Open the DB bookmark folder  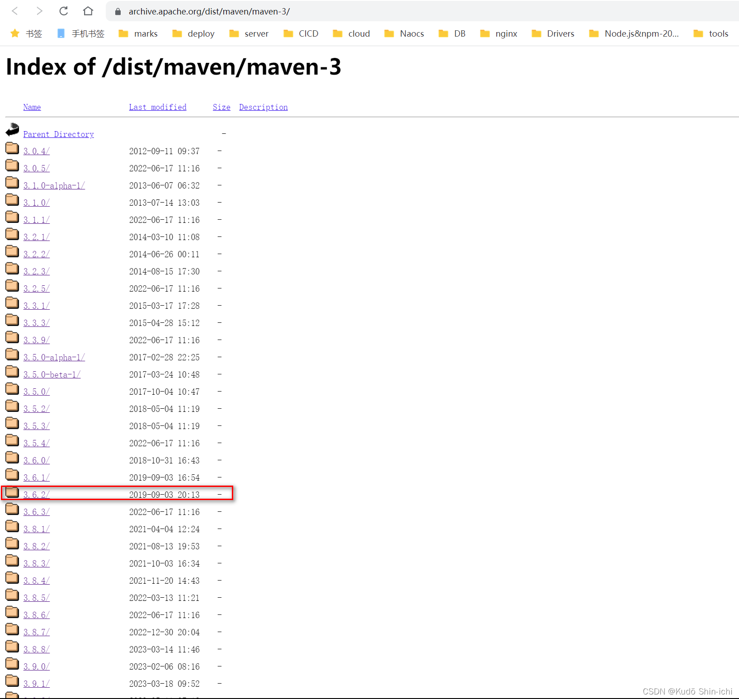point(452,33)
